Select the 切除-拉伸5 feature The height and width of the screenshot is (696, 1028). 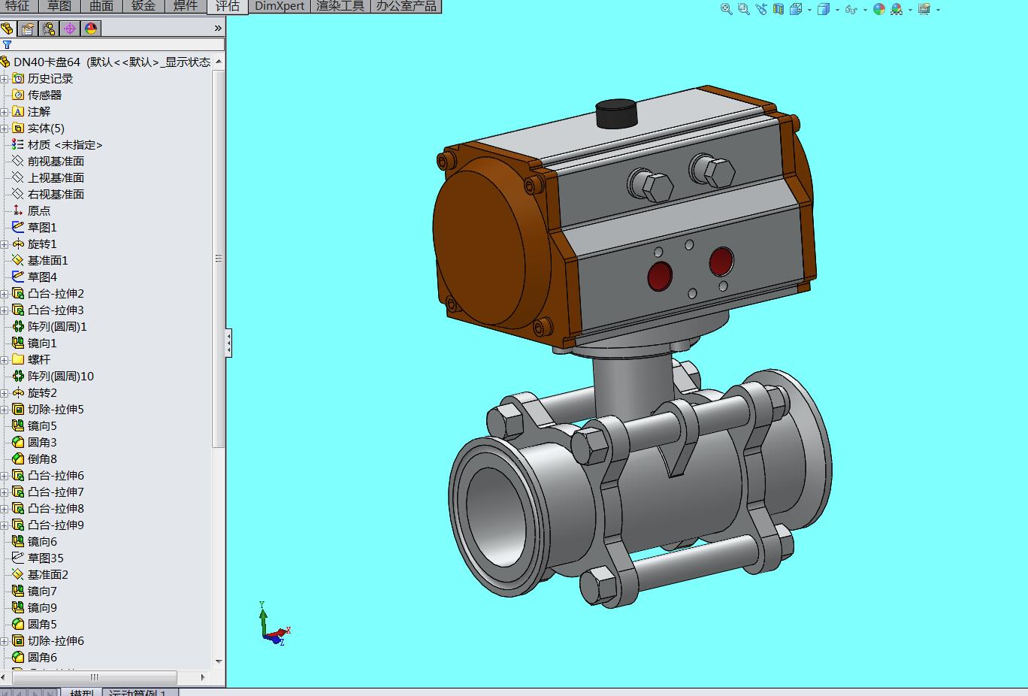coord(56,410)
